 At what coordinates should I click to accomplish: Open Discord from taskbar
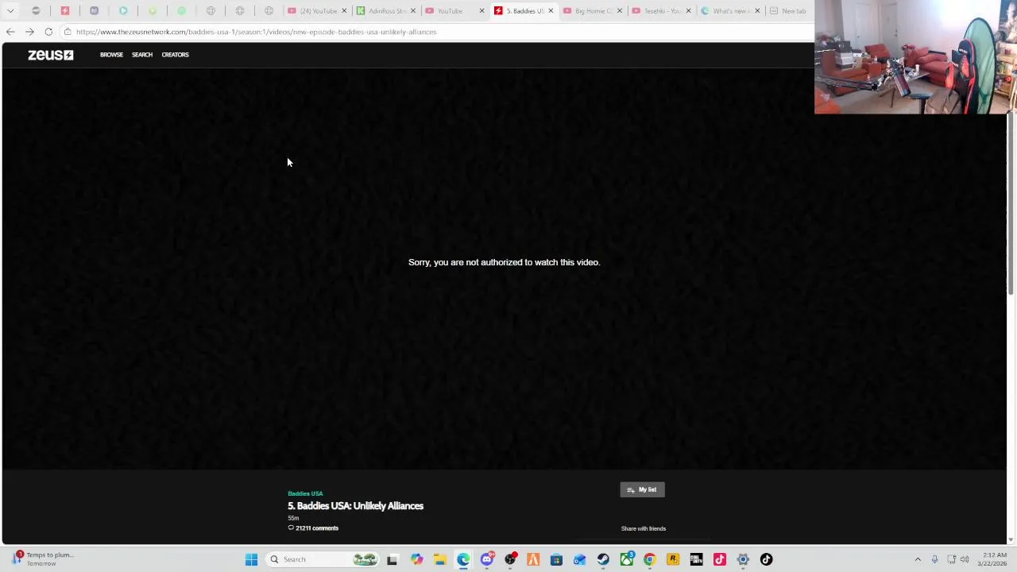(x=487, y=559)
